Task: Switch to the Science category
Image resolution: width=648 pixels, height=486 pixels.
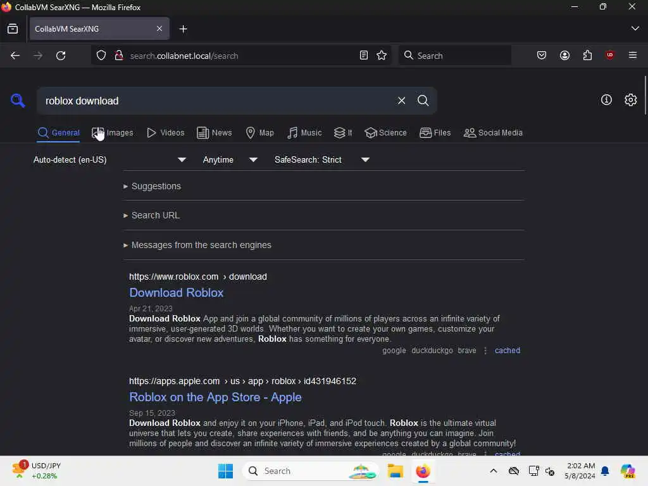Action: pos(385,133)
